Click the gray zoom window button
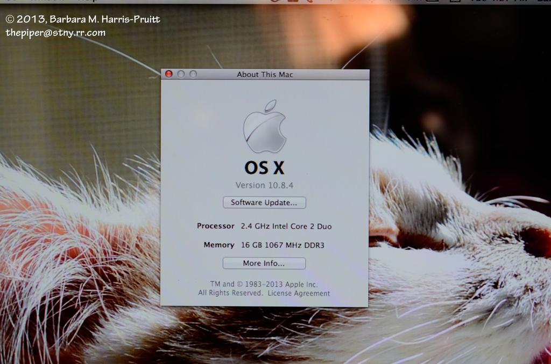 point(193,74)
